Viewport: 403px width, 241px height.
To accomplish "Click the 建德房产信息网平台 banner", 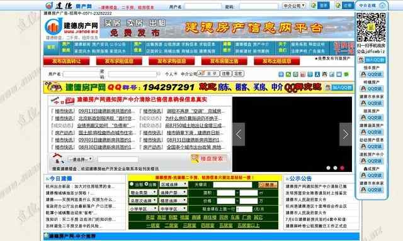I will 227,28.
